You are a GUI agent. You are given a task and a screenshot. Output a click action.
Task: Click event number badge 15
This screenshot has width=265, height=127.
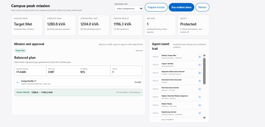click(x=200, y=113)
